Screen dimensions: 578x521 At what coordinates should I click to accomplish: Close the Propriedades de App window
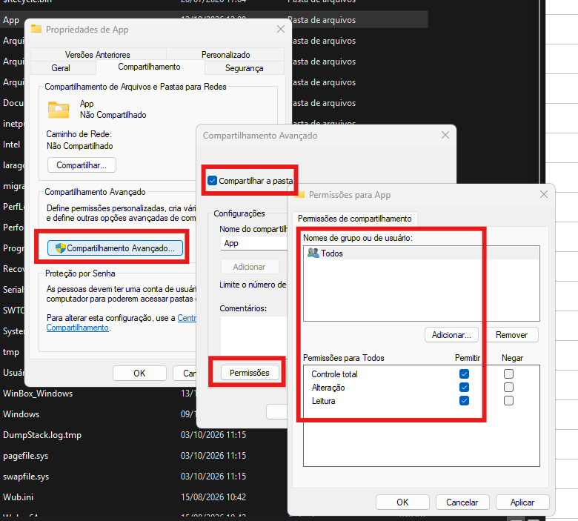coord(281,29)
